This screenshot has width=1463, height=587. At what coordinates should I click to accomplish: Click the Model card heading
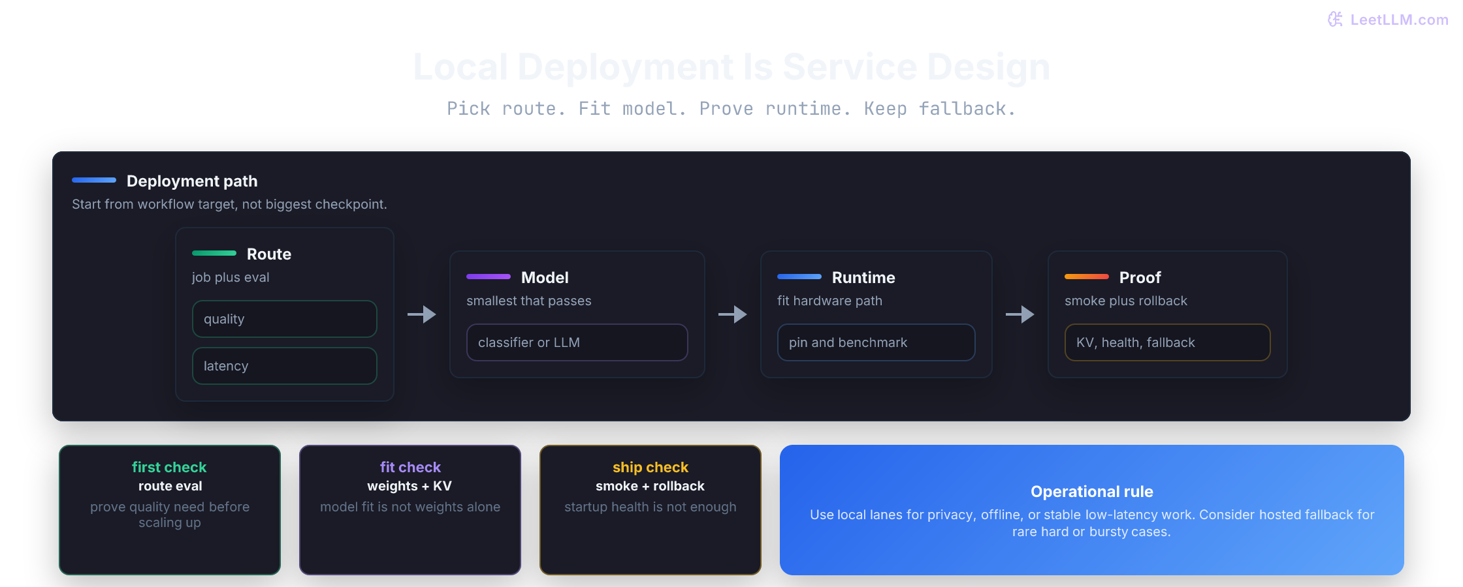pyautogui.click(x=545, y=277)
